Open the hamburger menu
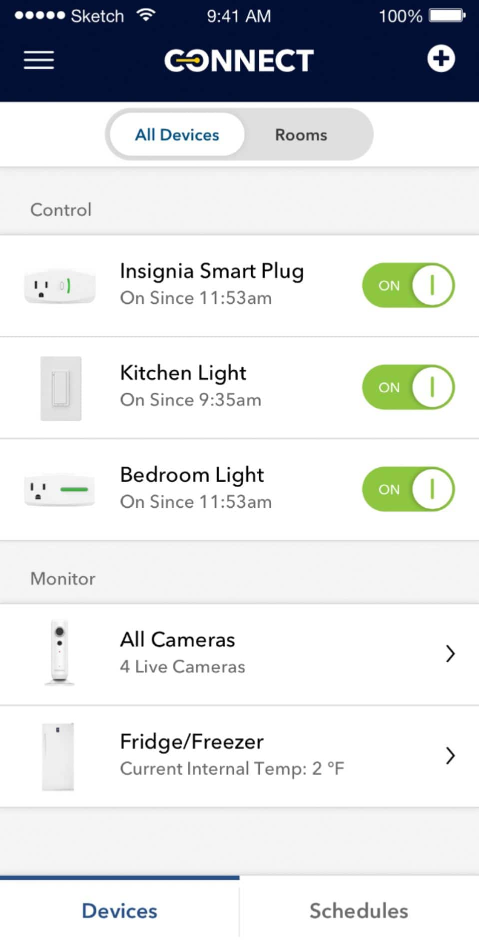479x949 pixels. tap(39, 60)
